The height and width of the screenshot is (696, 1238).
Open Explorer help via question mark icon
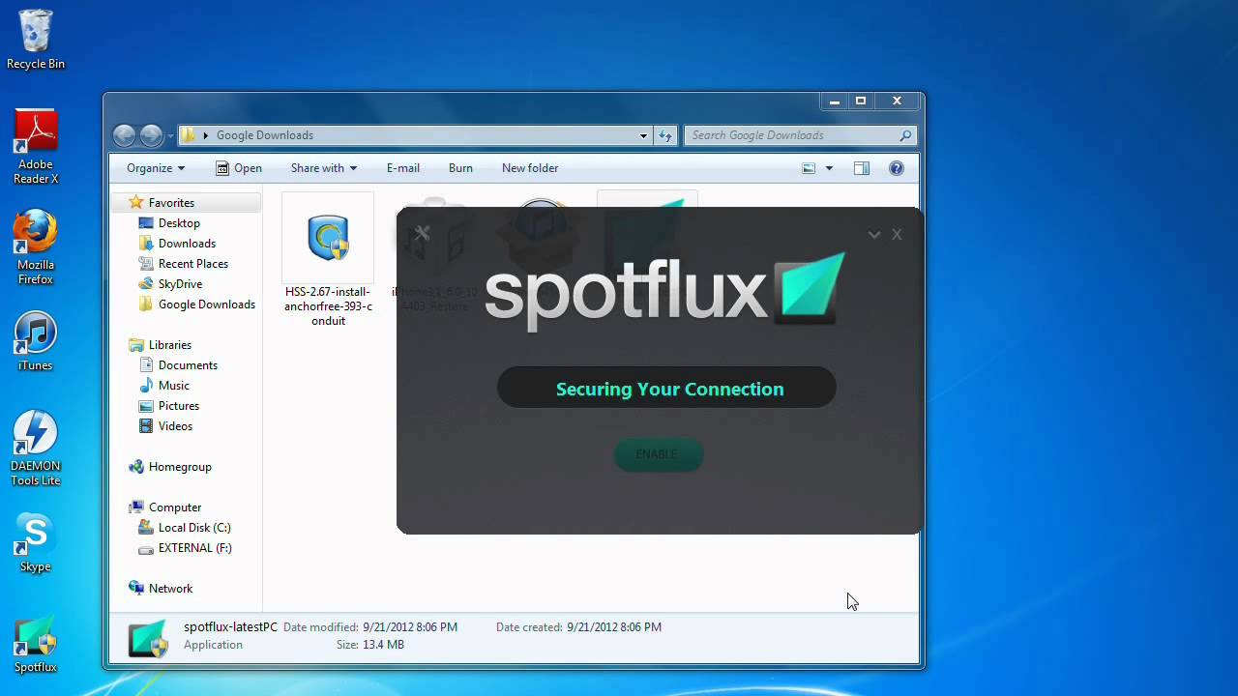(897, 168)
